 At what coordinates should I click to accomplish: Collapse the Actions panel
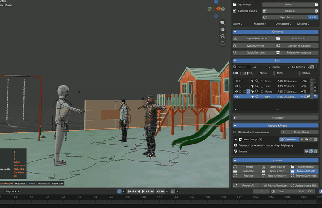(x=235, y=161)
